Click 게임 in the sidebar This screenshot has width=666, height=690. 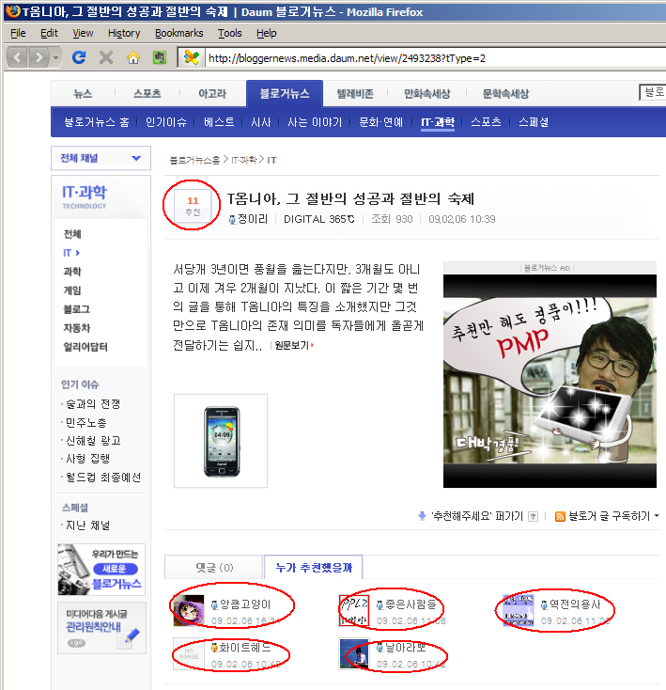(x=72, y=290)
